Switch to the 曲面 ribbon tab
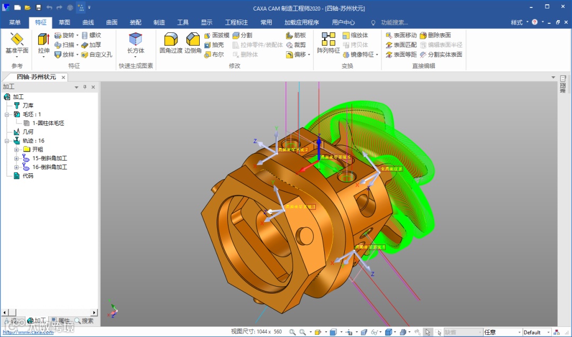 [x=112, y=22]
